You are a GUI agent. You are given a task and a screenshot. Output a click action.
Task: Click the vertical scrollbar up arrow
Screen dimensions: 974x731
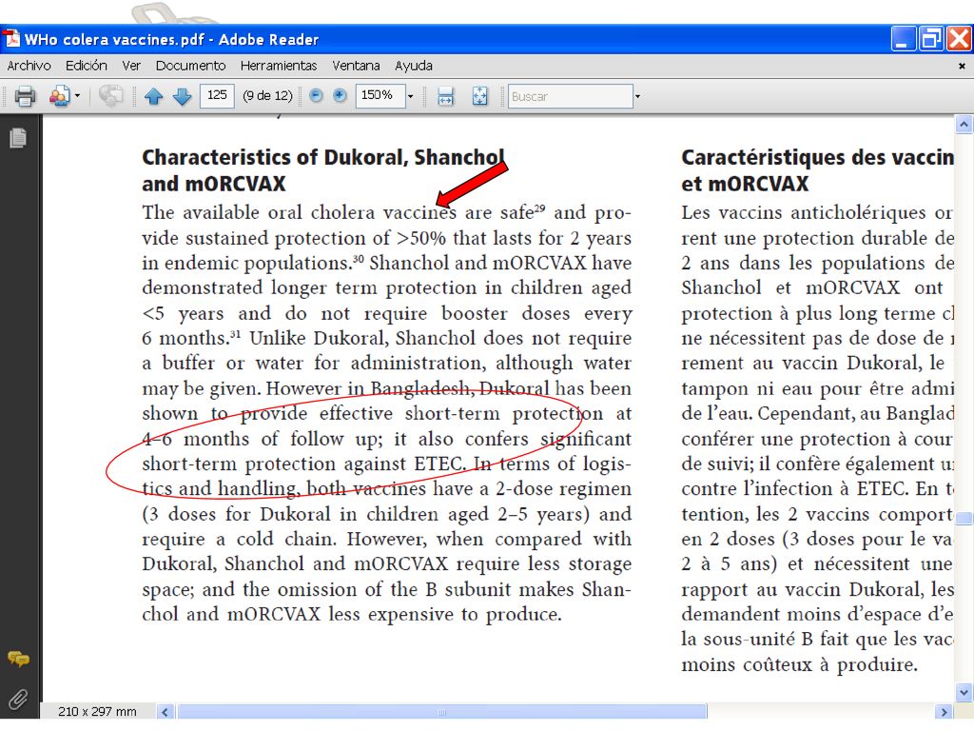(x=964, y=125)
